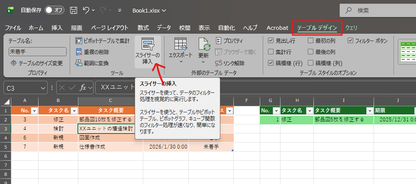The image size is (416, 184).
Task: Click the Insert Slicer (スライサーの挿入) button
Action: tap(148, 51)
